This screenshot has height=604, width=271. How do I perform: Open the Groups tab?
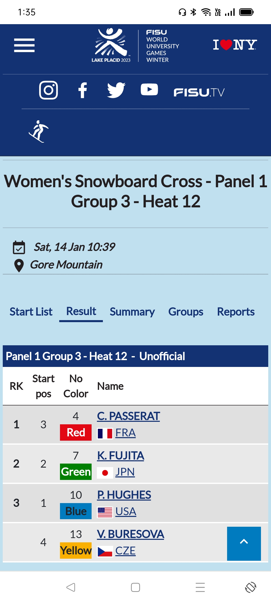pos(186,312)
